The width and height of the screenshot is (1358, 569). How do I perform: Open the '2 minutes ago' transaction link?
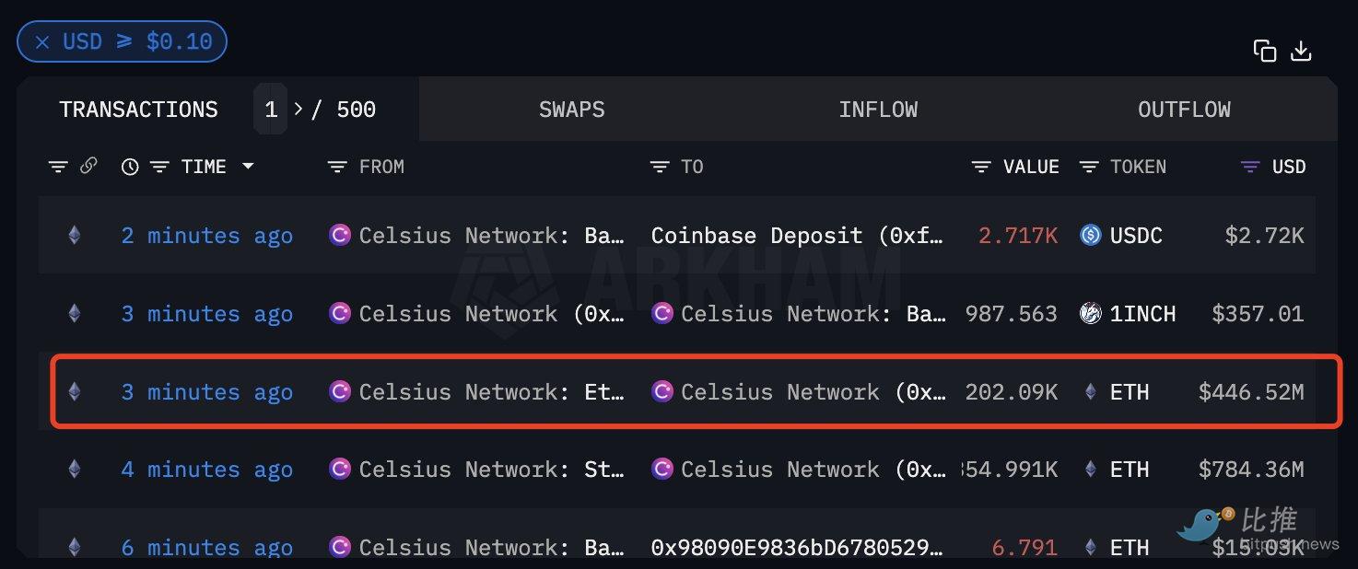[x=207, y=236]
